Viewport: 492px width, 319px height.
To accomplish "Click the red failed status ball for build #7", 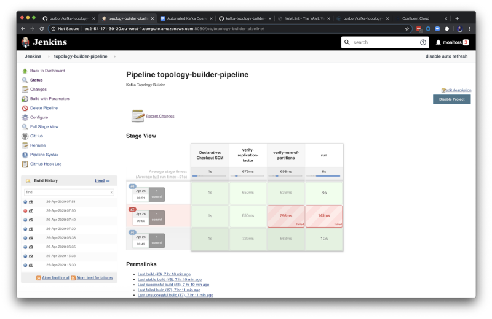I will (x=25, y=211).
